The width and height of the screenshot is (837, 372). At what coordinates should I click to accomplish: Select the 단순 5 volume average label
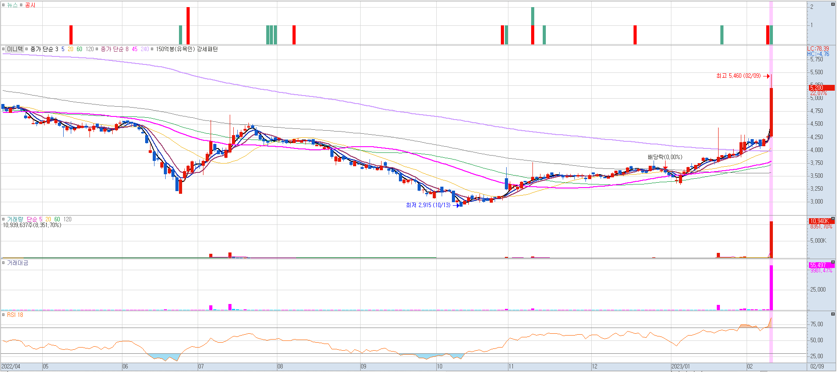(34, 219)
